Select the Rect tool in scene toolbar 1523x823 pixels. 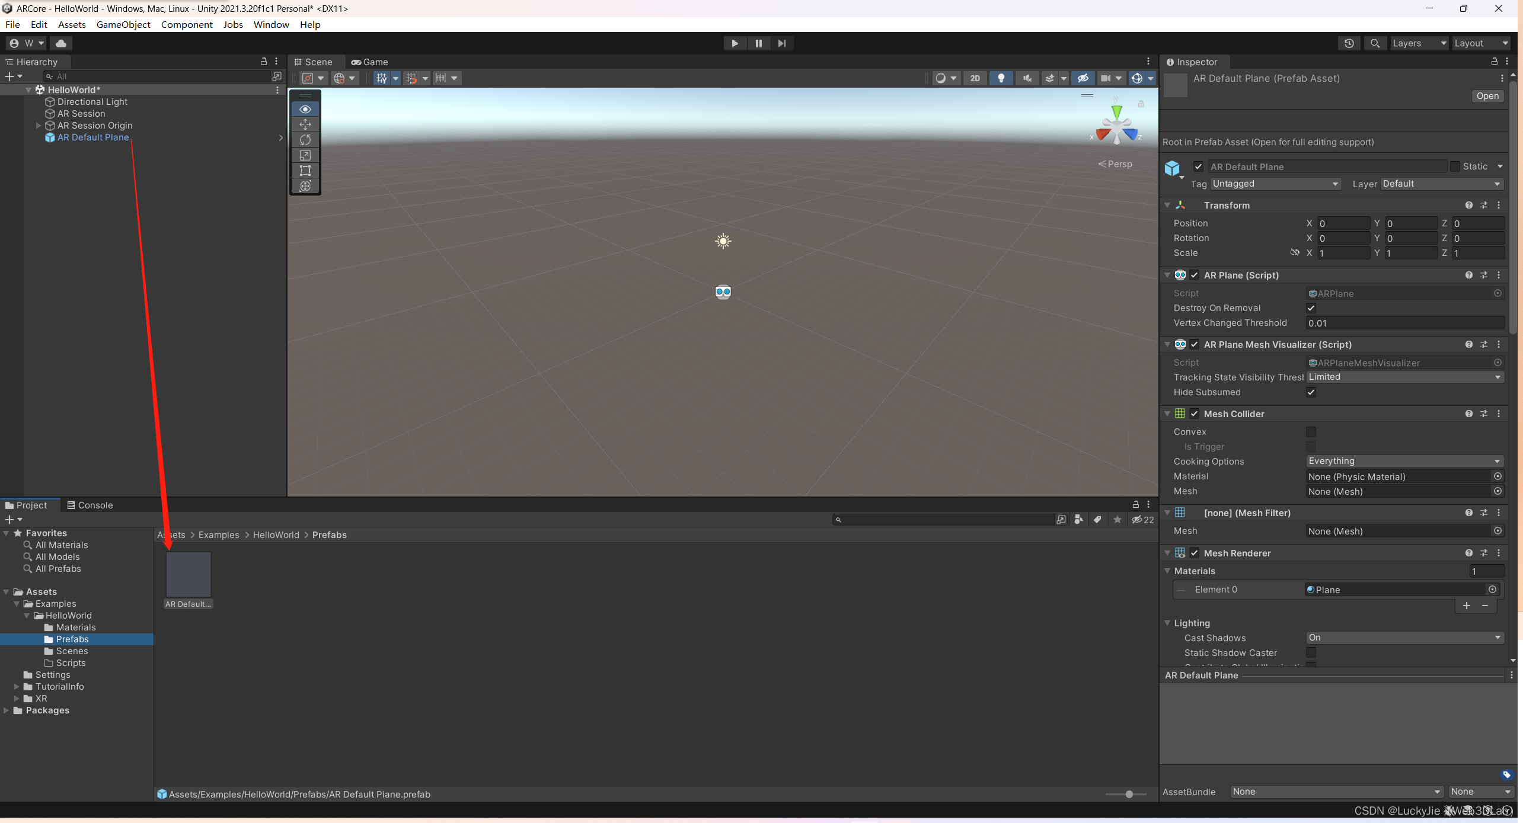click(x=305, y=171)
